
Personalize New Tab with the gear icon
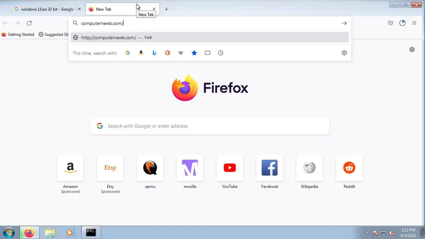pyautogui.click(x=412, y=49)
